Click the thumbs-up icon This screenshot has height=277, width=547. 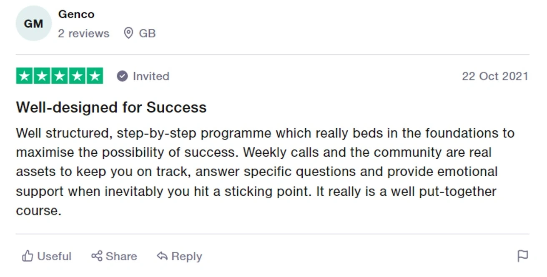[x=28, y=256]
